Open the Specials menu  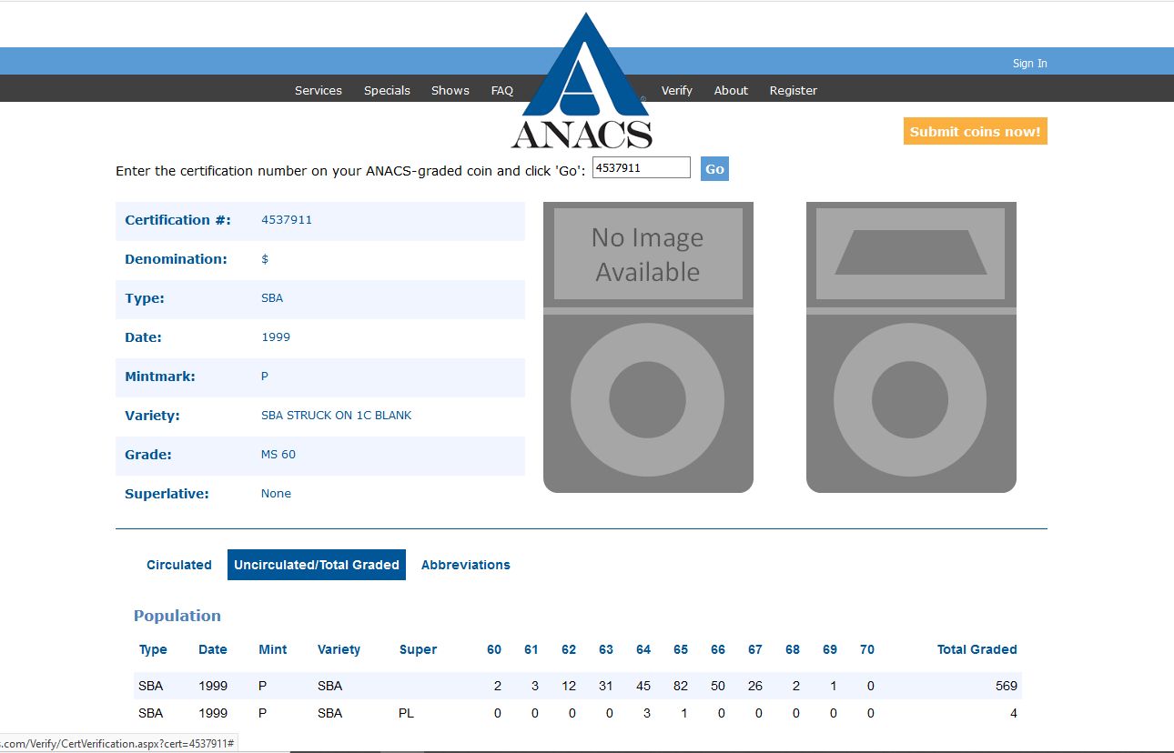(x=387, y=90)
